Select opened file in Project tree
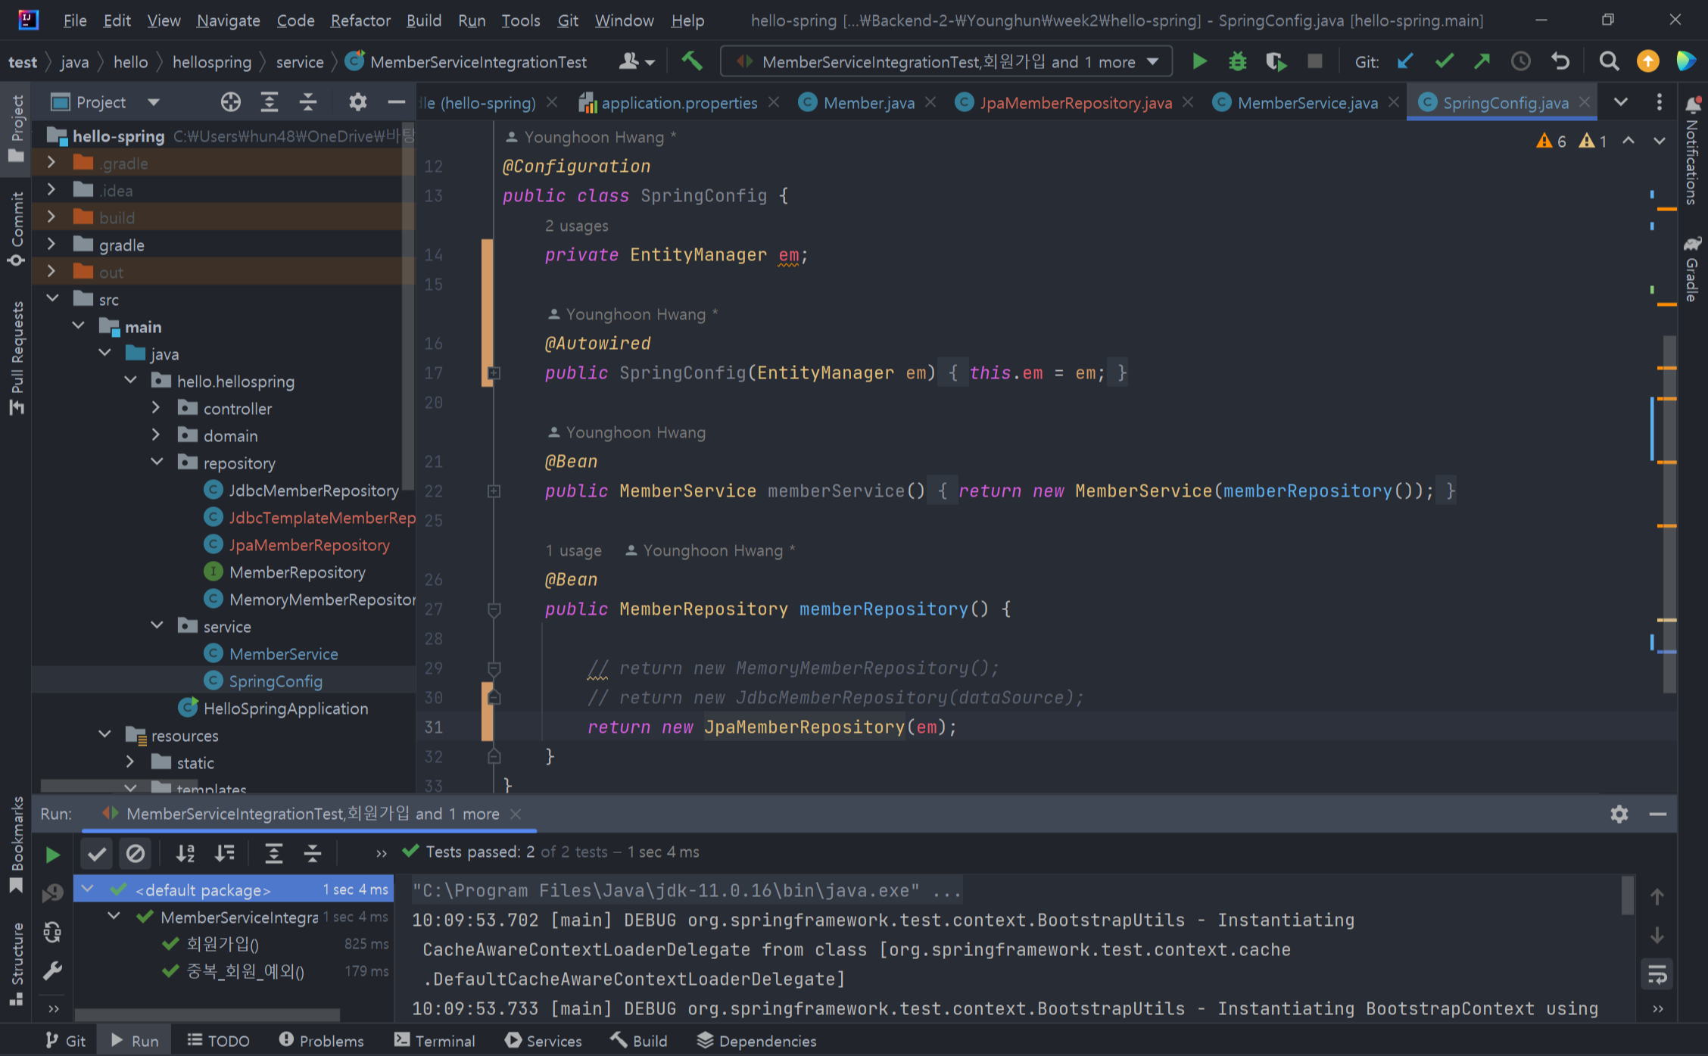This screenshot has width=1708, height=1056. [230, 102]
